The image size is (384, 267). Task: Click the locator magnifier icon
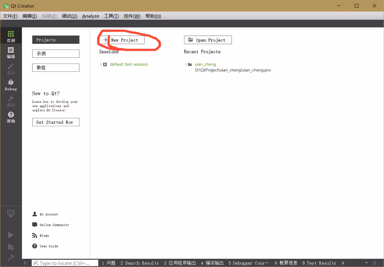(x=36, y=263)
